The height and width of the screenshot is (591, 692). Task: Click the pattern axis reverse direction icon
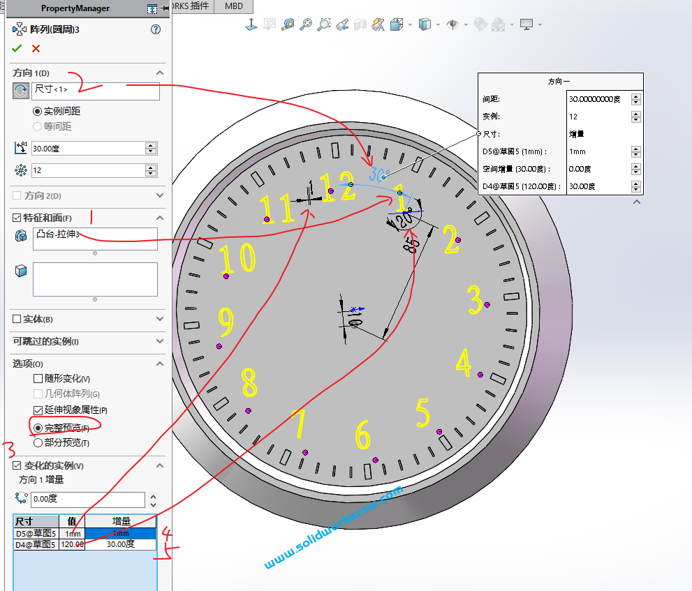[x=20, y=91]
